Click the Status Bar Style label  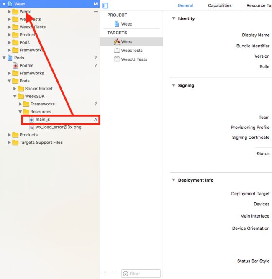click(x=253, y=261)
